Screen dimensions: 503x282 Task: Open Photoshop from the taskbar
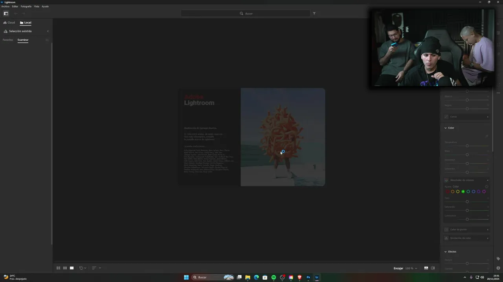click(x=308, y=277)
